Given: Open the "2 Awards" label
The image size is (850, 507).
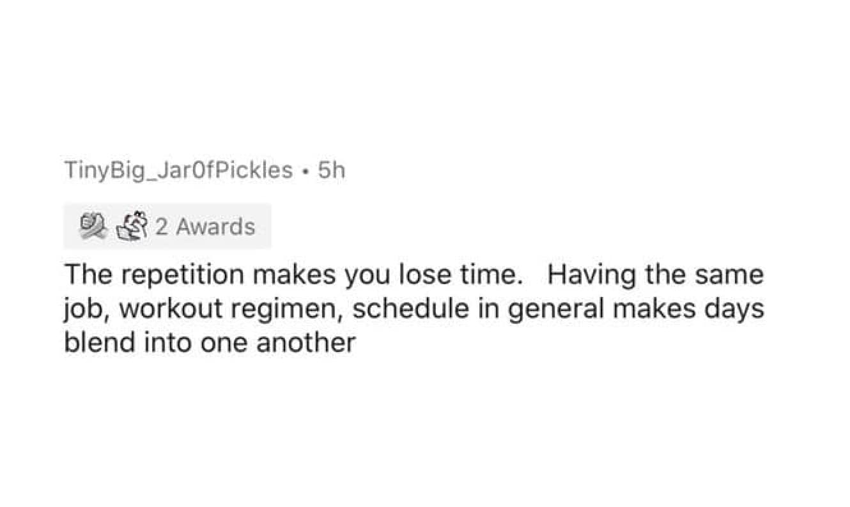Looking at the screenshot, I should click(x=205, y=227).
